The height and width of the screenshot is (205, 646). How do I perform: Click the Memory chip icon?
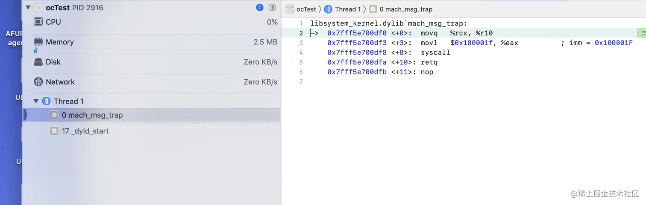tap(38, 42)
